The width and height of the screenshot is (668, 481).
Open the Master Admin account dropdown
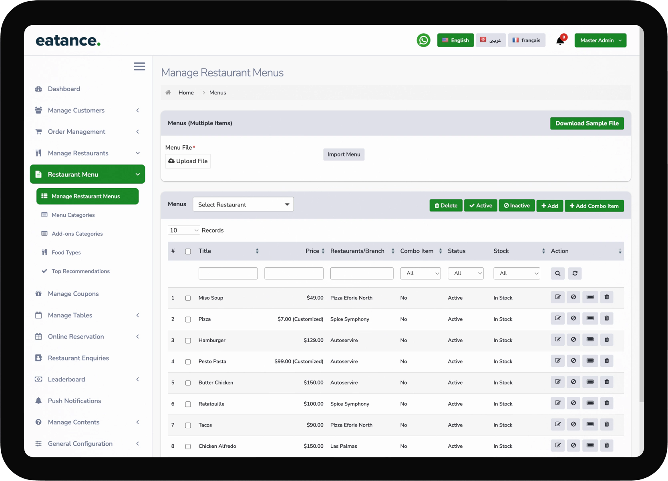click(600, 40)
